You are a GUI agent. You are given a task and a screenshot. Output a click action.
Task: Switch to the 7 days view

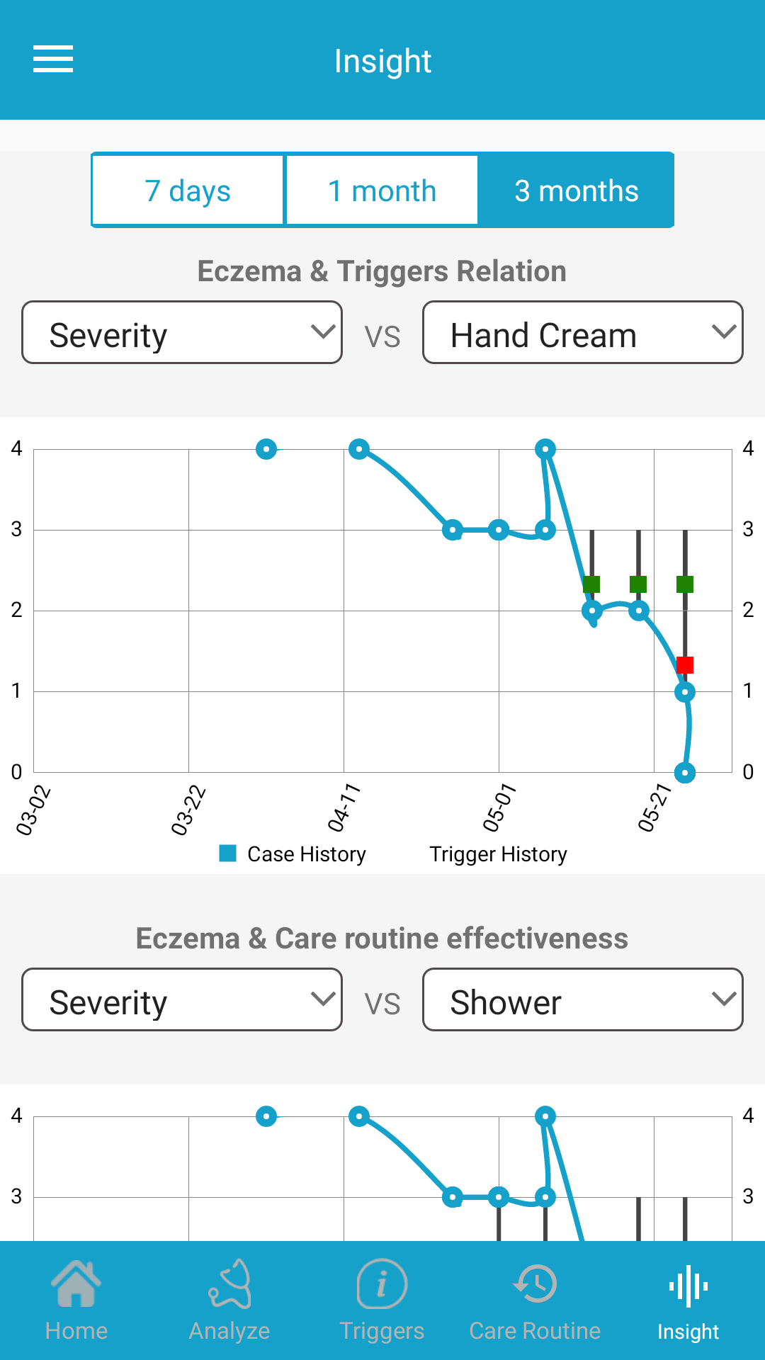point(188,189)
